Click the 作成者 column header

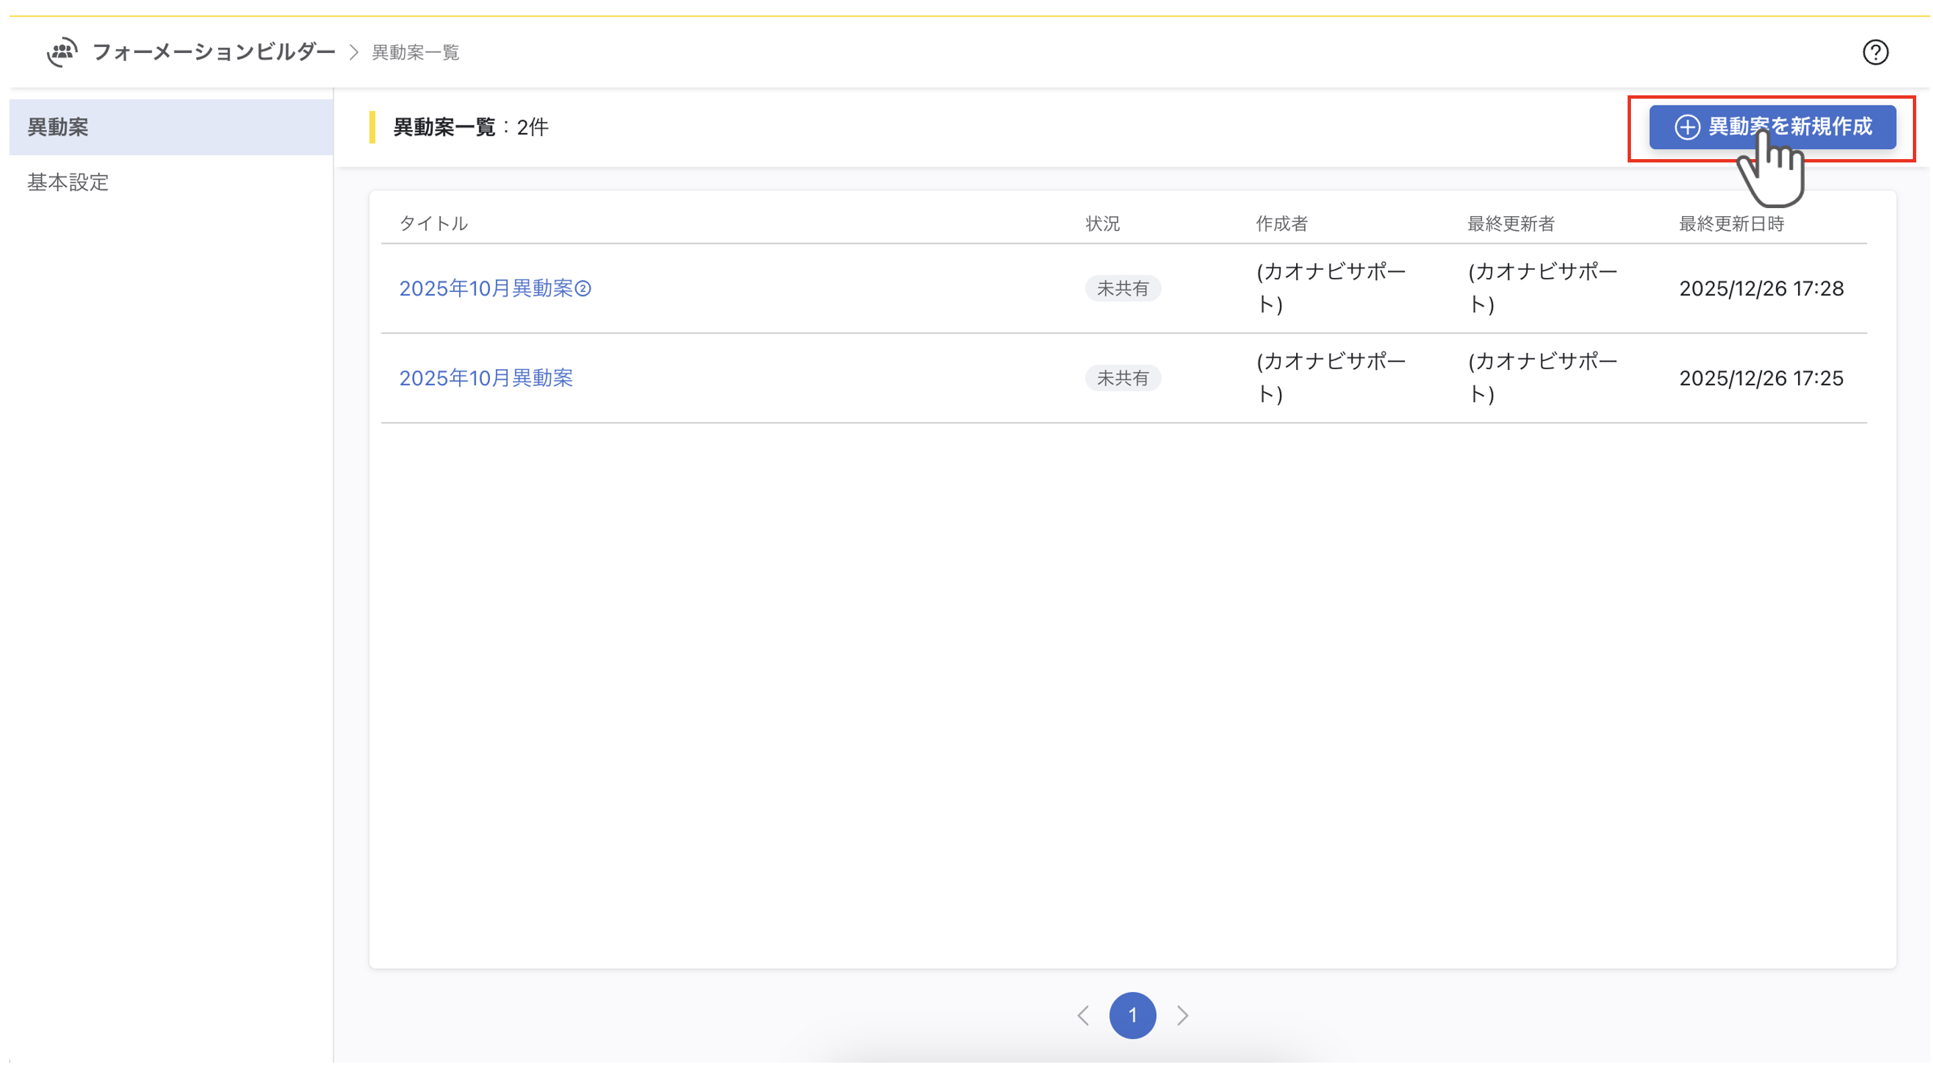[x=1282, y=224]
